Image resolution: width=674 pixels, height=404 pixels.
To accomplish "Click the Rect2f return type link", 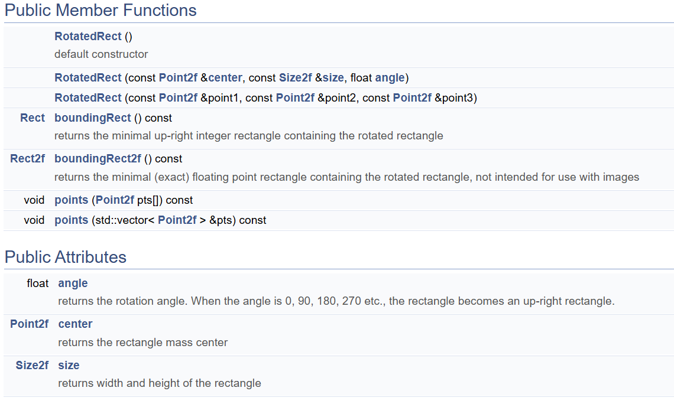I will (x=27, y=158).
